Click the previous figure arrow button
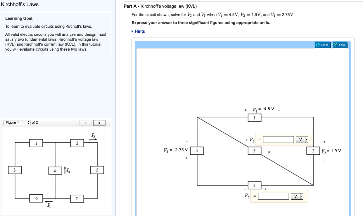This screenshot has width=363, height=216. click(85, 122)
